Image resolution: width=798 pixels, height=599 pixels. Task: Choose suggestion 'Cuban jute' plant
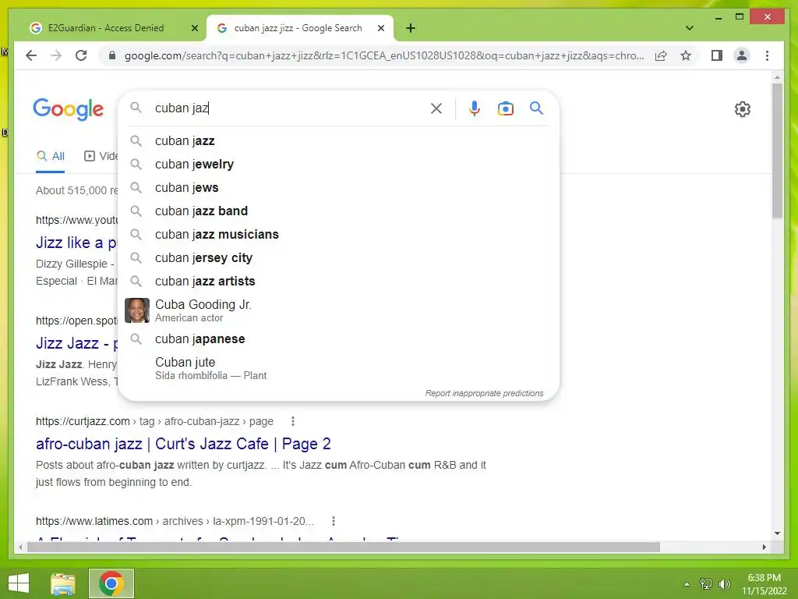[338, 368]
